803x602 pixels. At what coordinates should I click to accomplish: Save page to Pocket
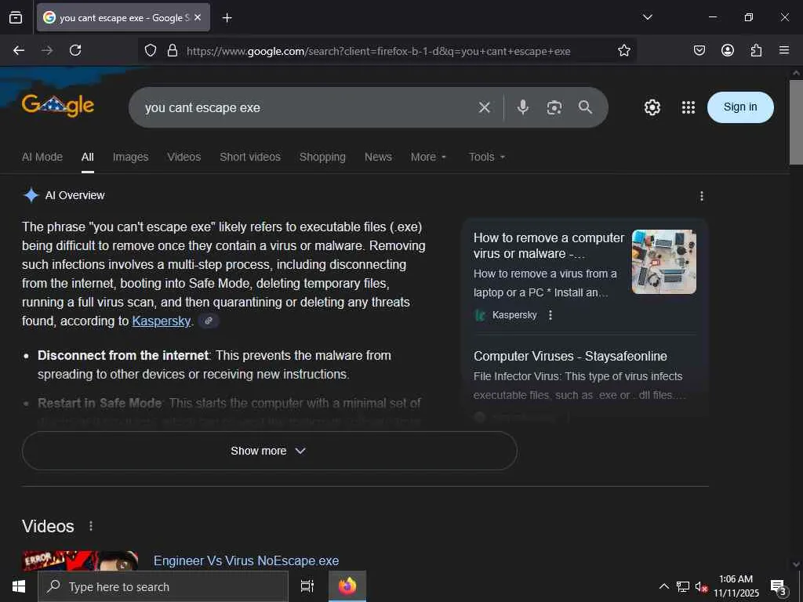699,50
